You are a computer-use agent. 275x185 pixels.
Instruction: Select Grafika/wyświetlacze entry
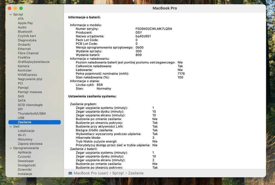(x=34, y=62)
